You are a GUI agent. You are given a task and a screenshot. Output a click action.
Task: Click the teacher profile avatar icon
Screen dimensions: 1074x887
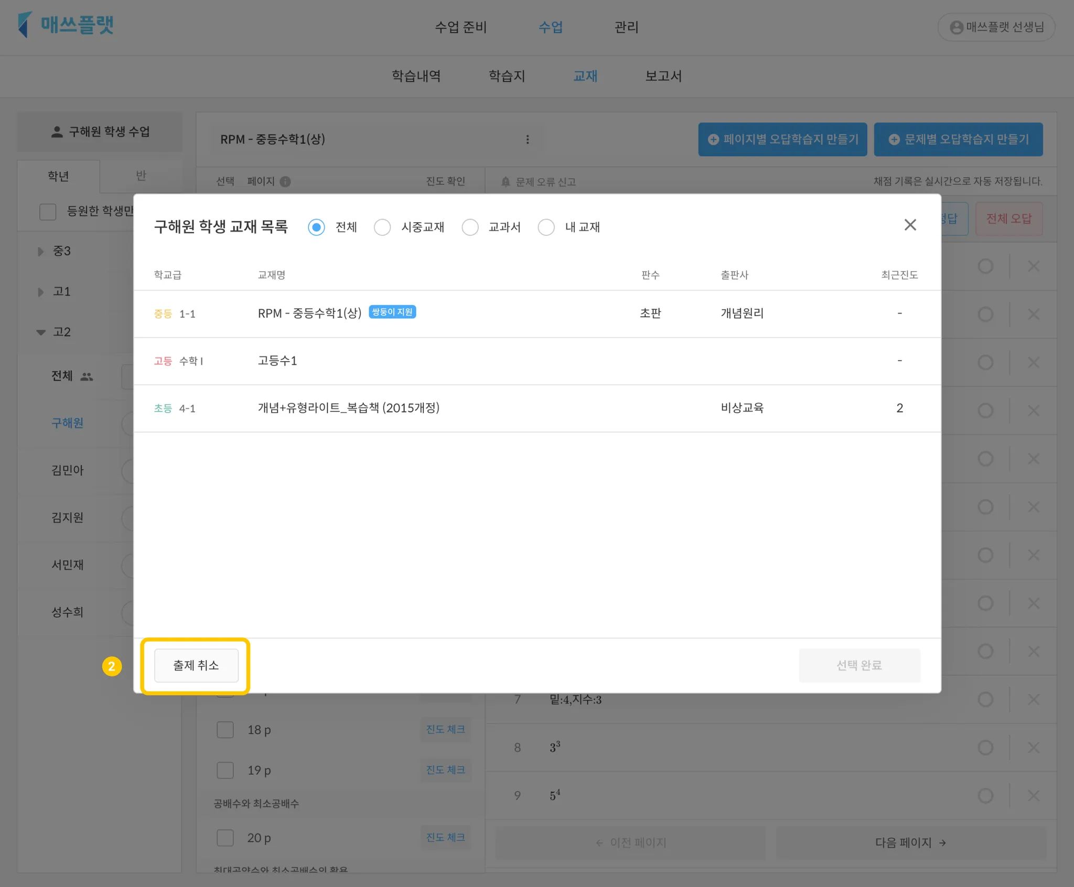point(956,27)
